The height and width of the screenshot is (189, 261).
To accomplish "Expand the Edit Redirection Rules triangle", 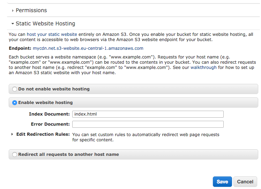I will (x=12, y=134).
